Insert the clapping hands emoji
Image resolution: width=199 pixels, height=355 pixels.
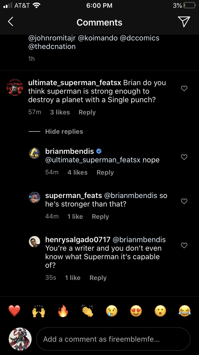(87, 311)
